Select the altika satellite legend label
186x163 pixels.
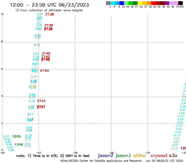[139, 155]
